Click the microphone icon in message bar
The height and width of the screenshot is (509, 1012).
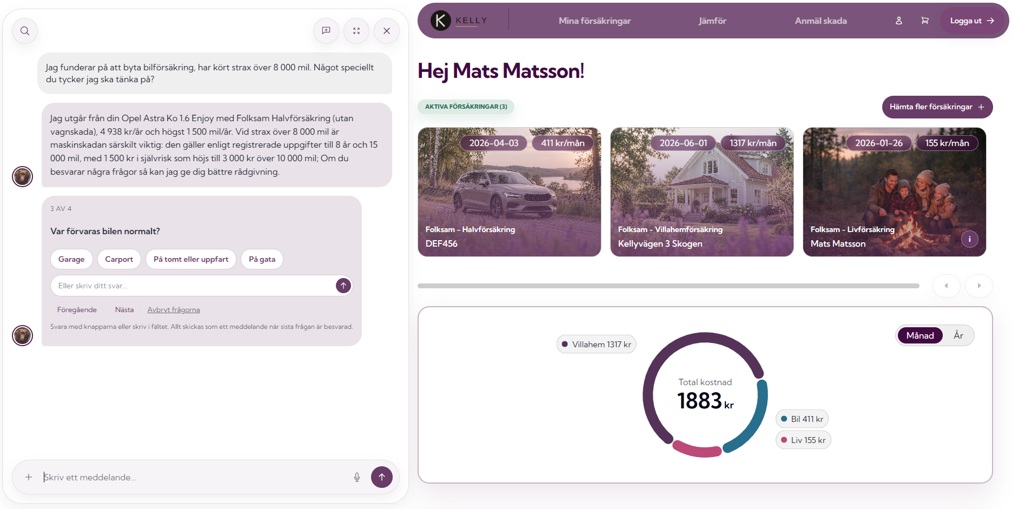click(x=357, y=477)
